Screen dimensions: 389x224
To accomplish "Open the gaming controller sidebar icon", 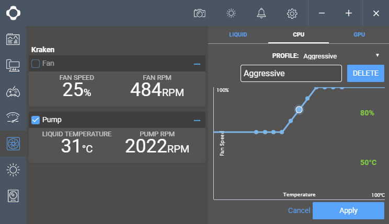I will point(13,92).
